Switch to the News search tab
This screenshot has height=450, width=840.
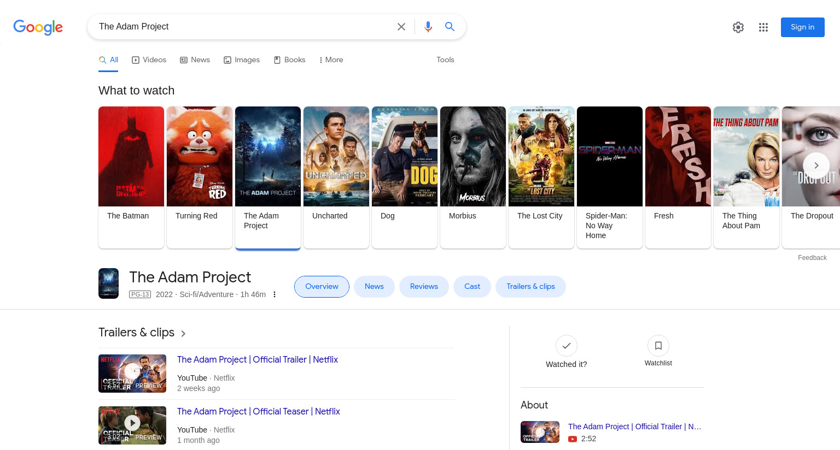click(x=195, y=60)
